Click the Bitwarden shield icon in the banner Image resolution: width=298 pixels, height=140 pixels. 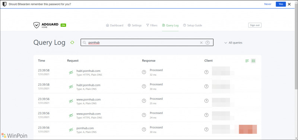(4, 4)
